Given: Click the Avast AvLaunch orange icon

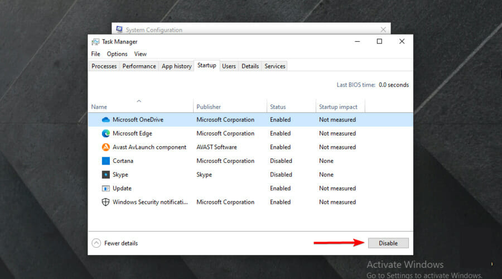Looking at the screenshot, I should point(105,147).
